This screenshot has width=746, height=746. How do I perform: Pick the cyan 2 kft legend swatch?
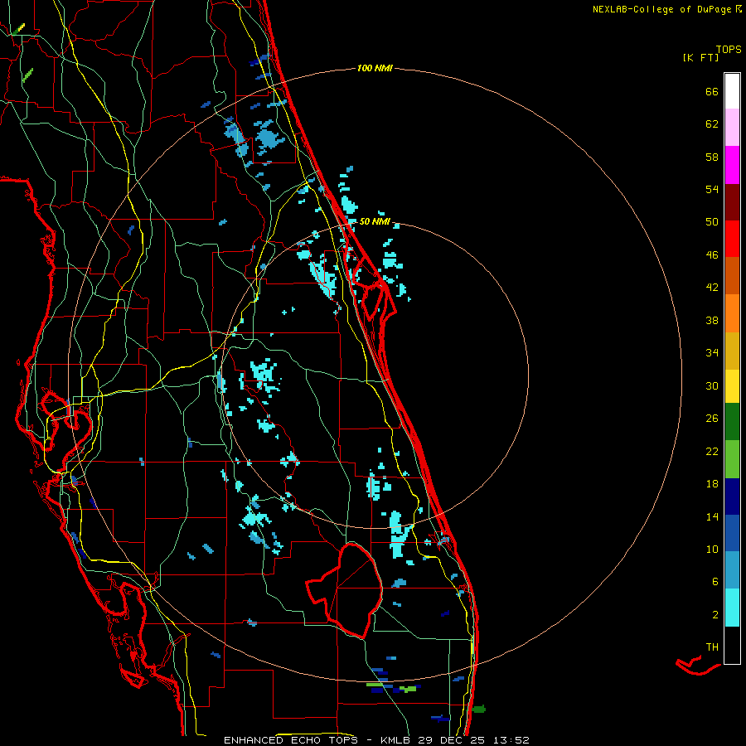coord(732,608)
